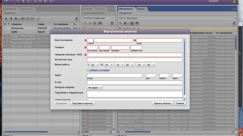Click the Удалить визитку button
Image resolution: width=243 pixels, height=136 pixels.
tap(162, 104)
